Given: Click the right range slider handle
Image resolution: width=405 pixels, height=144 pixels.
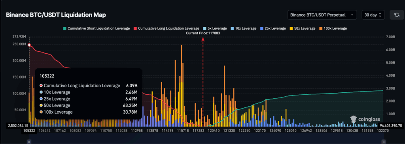Looking at the screenshot, I should coord(384,142).
